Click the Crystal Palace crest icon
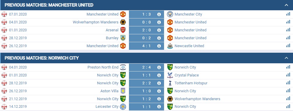This screenshot has width=293, height=111. click(x=170, y=75)
